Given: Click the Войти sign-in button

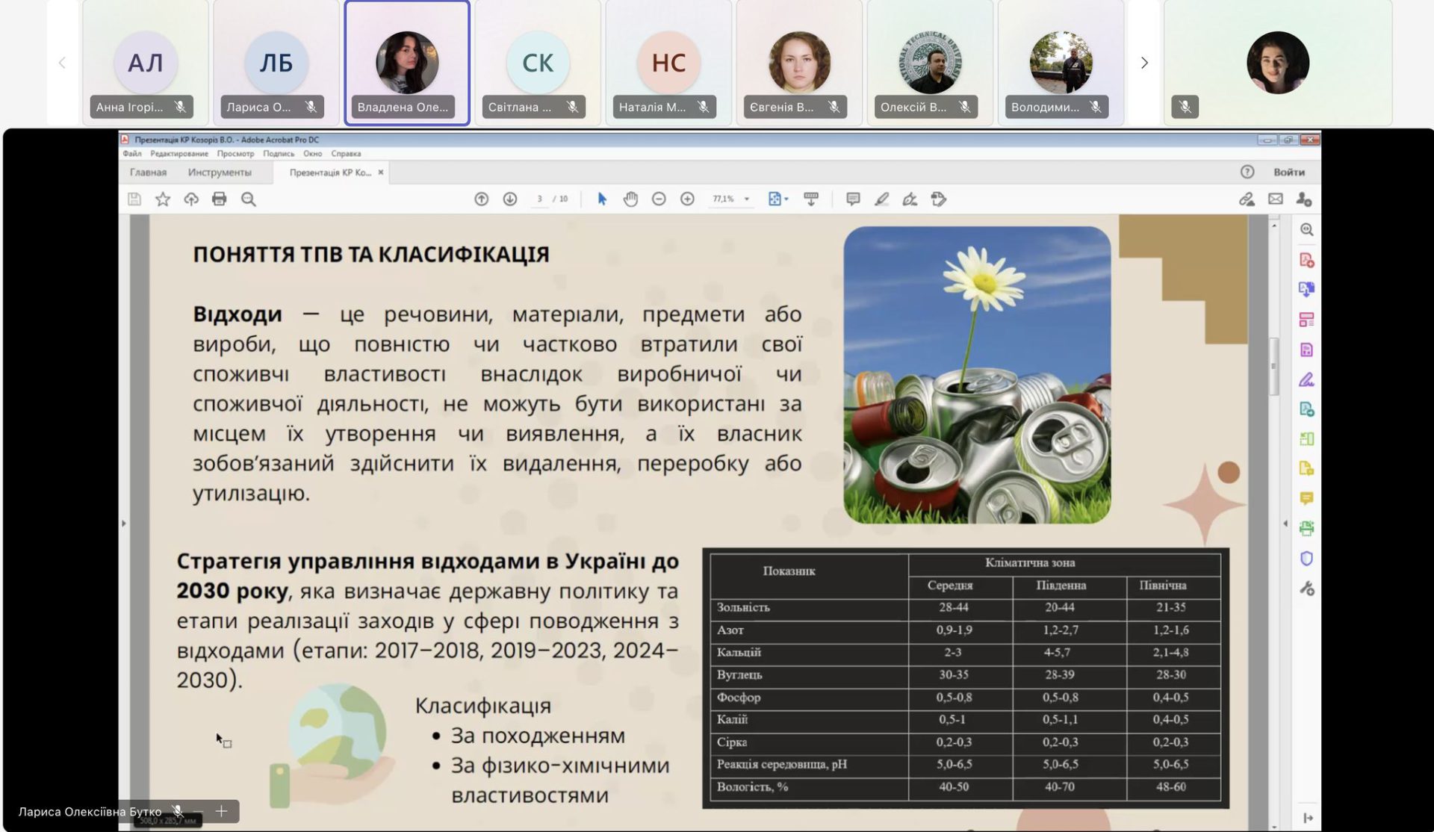Looking at the screenshot, I should pyautogui.click(x=1288, y=172).
